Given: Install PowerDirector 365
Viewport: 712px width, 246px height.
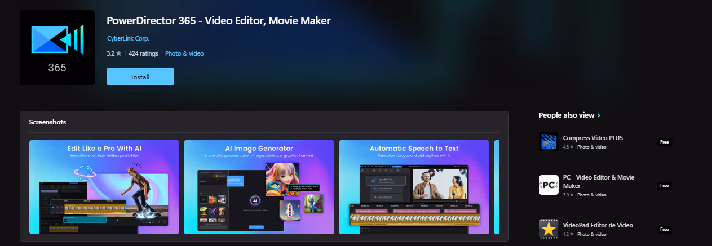Looking at the screenshot, I should [x=140, y=77].
